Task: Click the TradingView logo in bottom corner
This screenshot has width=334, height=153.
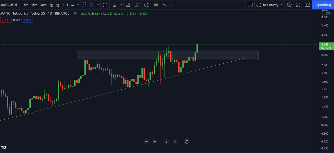Action: click(x=4, y=147)
